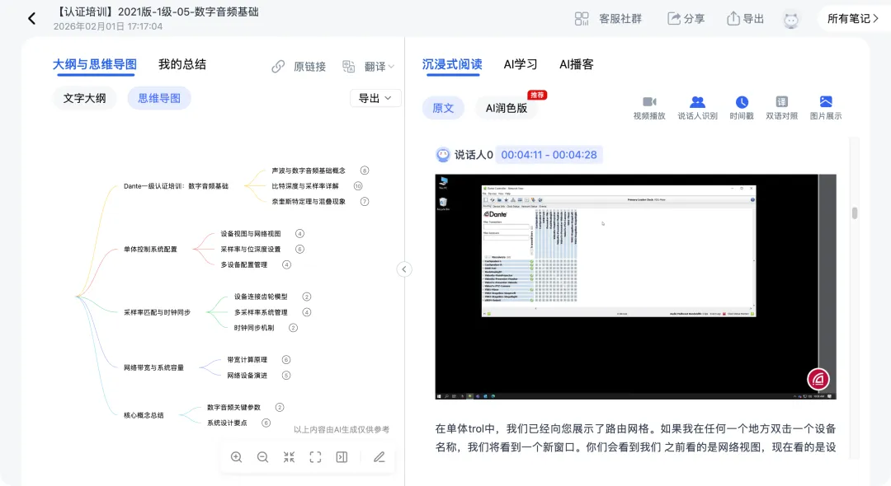Toggle 双语对照 bilingual view

click(781, 107)
